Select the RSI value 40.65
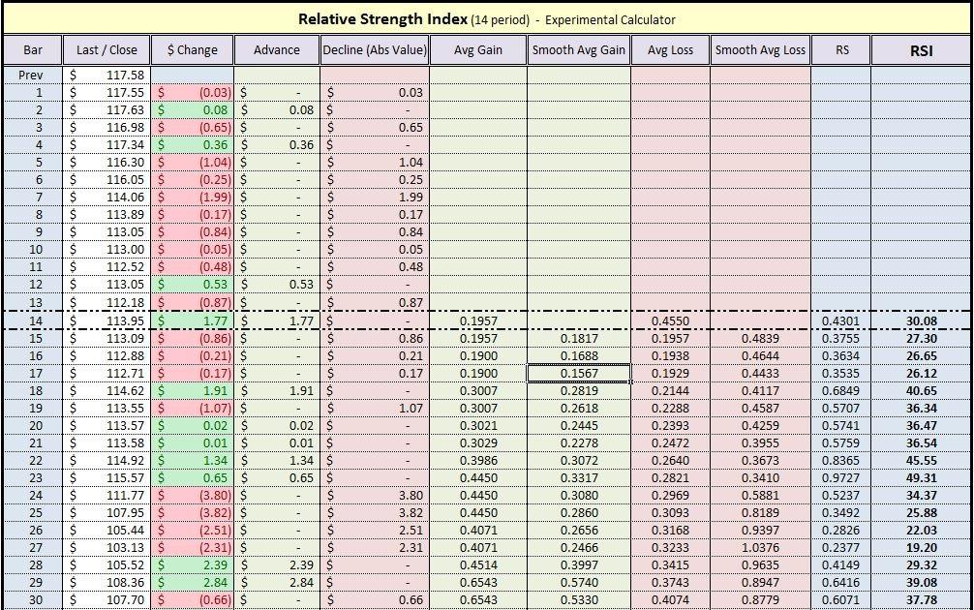 coord(921,391)
